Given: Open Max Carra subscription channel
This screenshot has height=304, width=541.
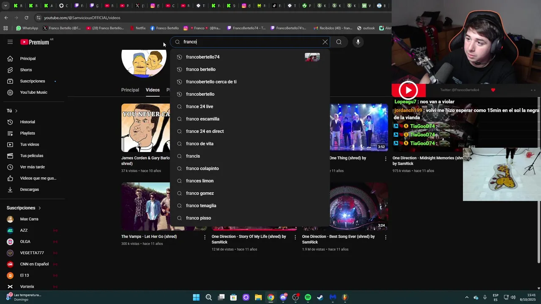Looking at the screenshot, I should [32, 219].
